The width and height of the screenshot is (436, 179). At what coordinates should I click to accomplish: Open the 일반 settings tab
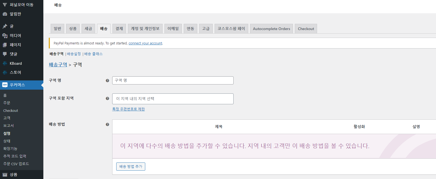coord(57,29)
